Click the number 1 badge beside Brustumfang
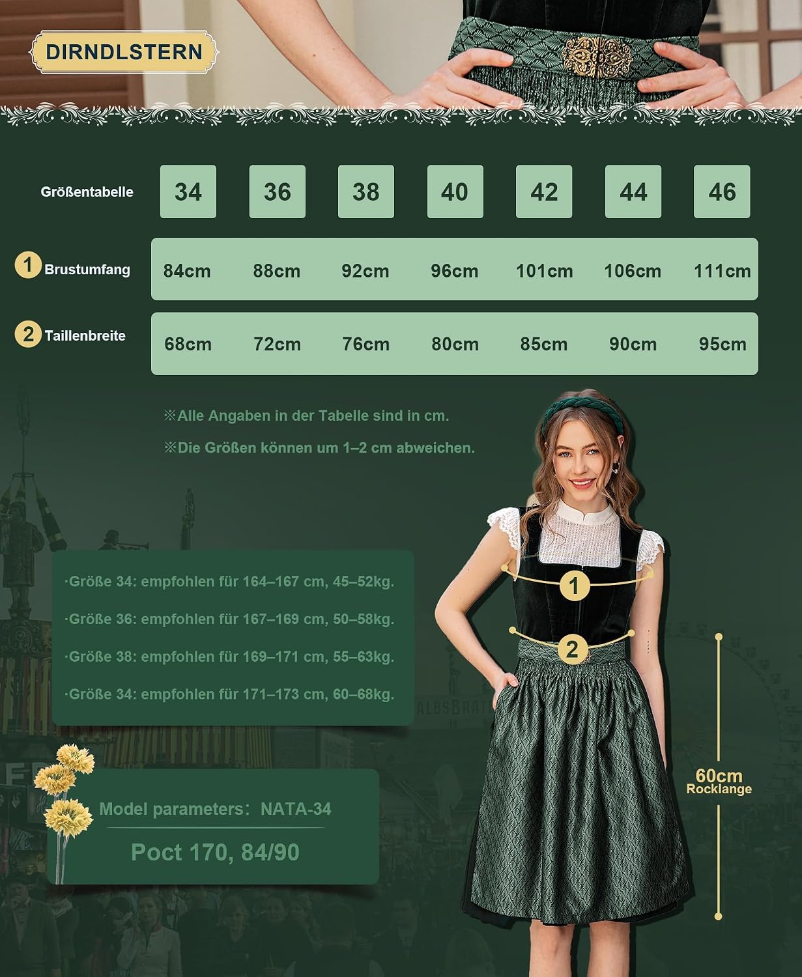802x977 pixels. (28, 265)
